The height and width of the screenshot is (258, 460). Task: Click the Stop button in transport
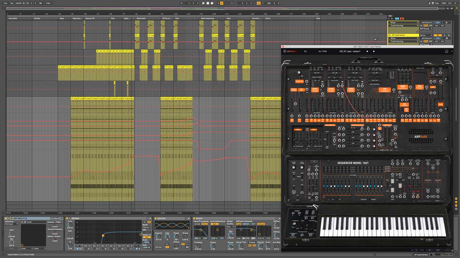[x=208, y=3]
